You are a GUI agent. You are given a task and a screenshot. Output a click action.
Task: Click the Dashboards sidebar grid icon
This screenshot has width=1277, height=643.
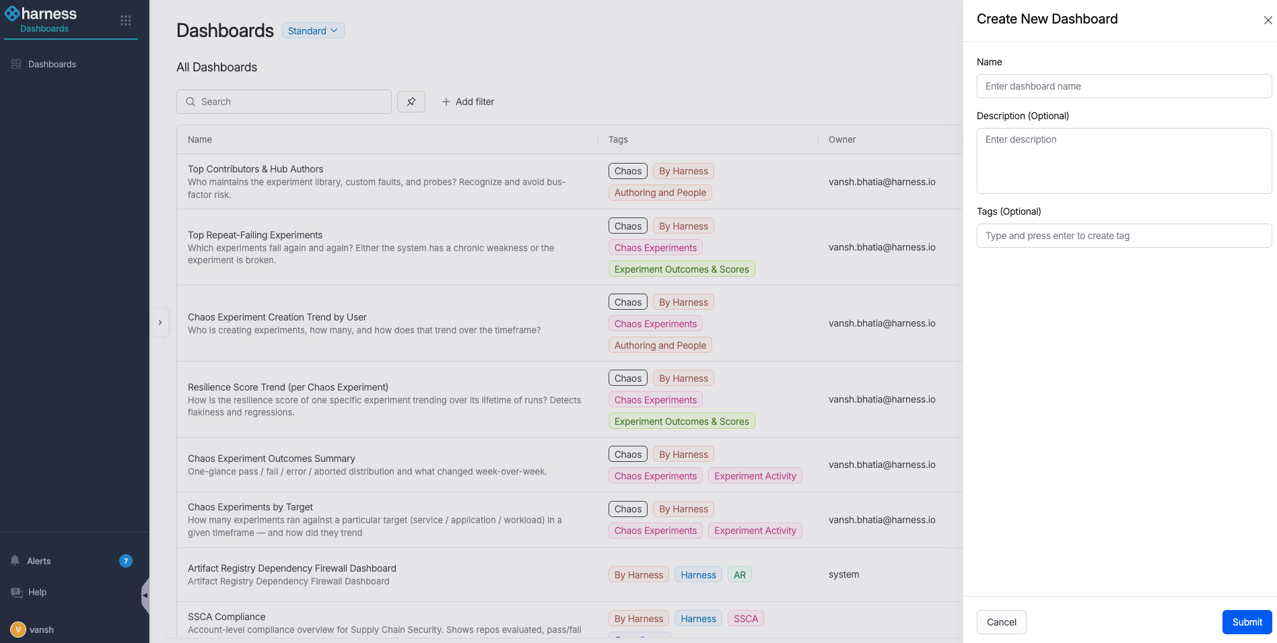tap(16, 64)
